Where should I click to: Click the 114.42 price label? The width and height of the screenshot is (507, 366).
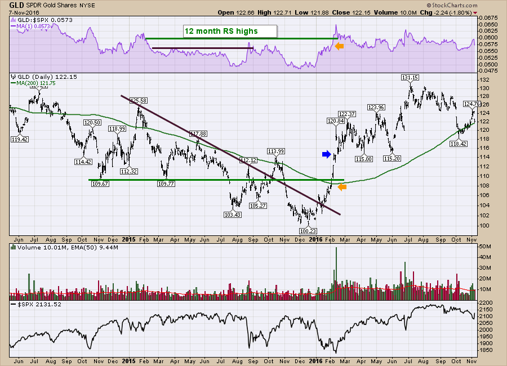[x=83, y=162]
